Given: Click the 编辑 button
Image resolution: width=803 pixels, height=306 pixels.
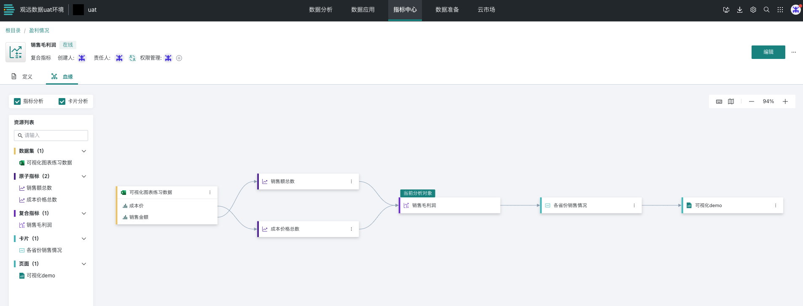Looking at the screenshot, I should click(768, 52).
